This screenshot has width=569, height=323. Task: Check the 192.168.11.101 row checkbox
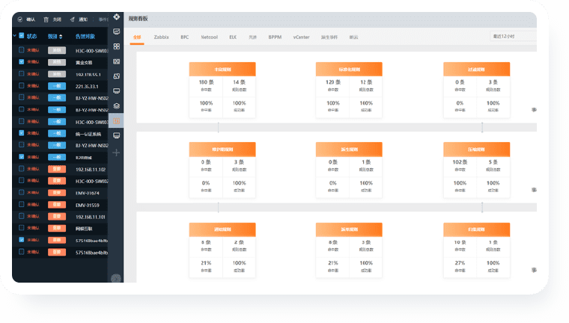pyautogui.click(x=22, y=216)
